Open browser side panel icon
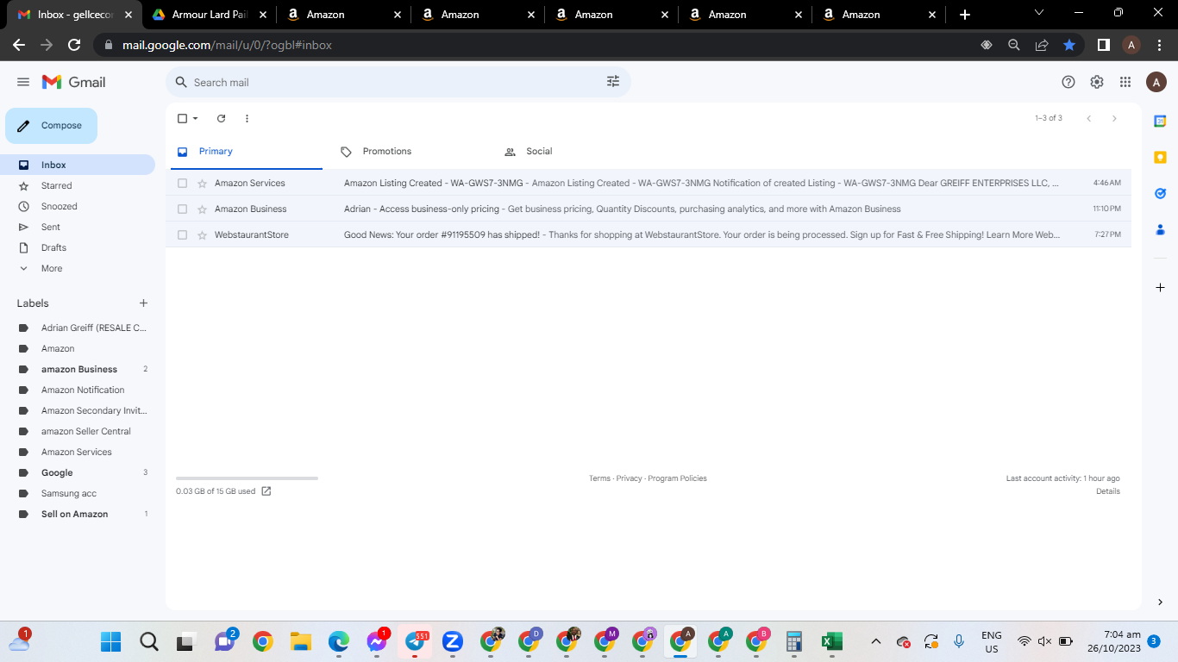 tap(1103, 45)
